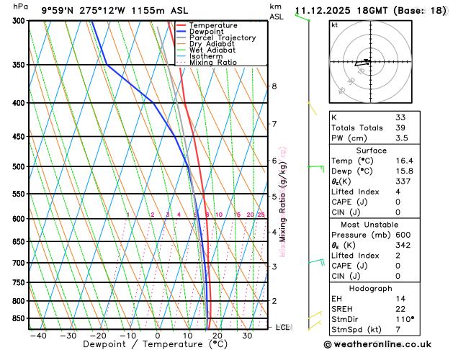
Task: Click the Isotherm legend entry
Action: (199, 56)
